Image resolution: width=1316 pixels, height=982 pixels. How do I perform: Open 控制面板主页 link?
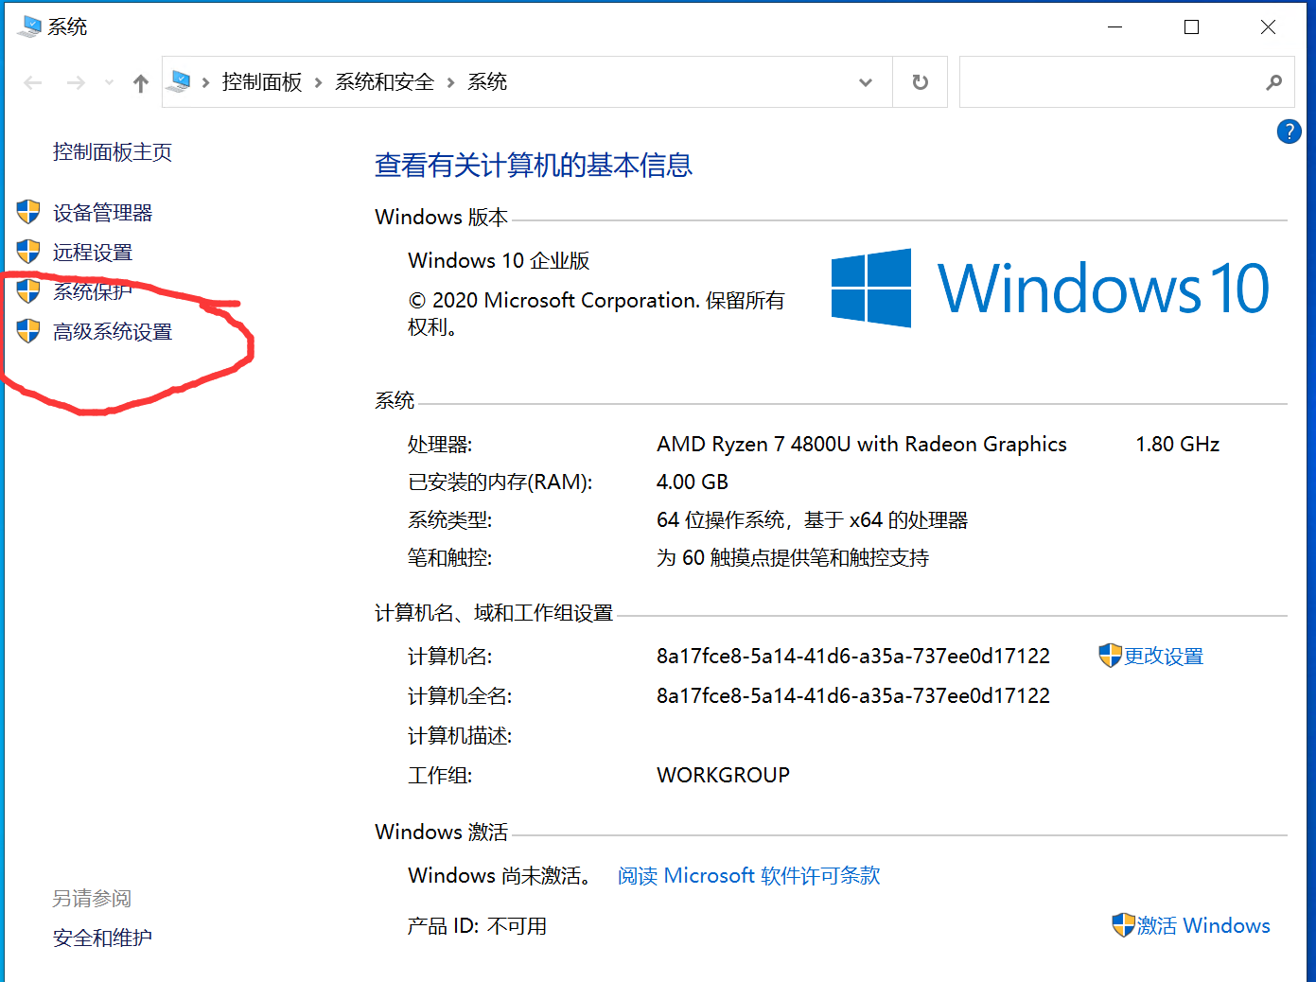click(113, 152)
